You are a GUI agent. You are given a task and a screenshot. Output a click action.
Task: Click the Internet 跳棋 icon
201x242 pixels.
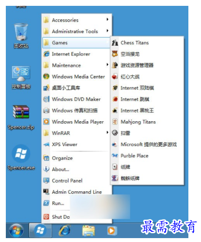115,99
